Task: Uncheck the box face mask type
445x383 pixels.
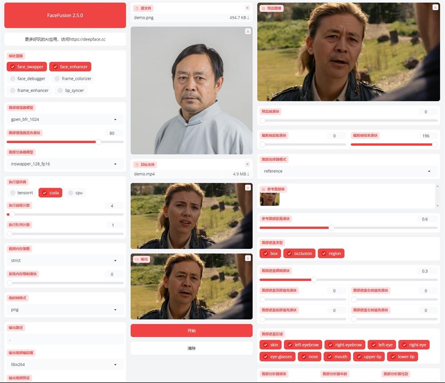Action: (270, 253)
